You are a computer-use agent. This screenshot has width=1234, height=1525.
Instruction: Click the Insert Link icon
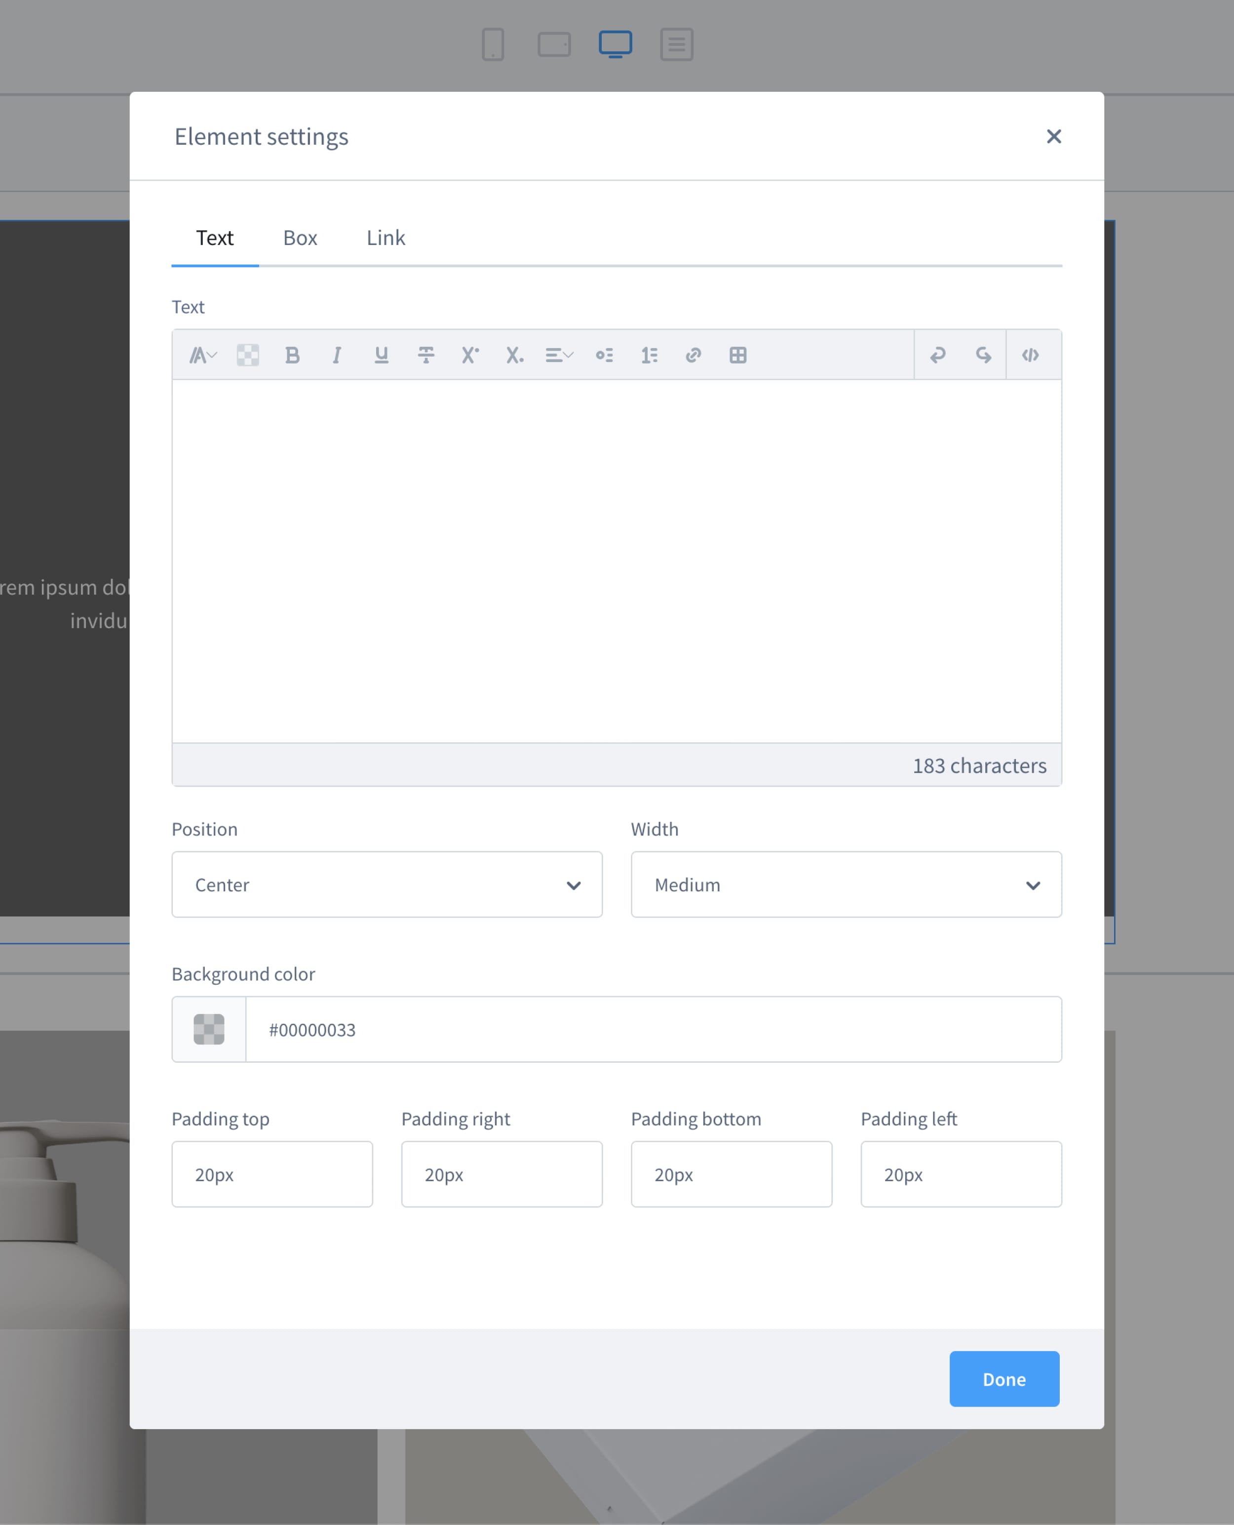point(693,354)
